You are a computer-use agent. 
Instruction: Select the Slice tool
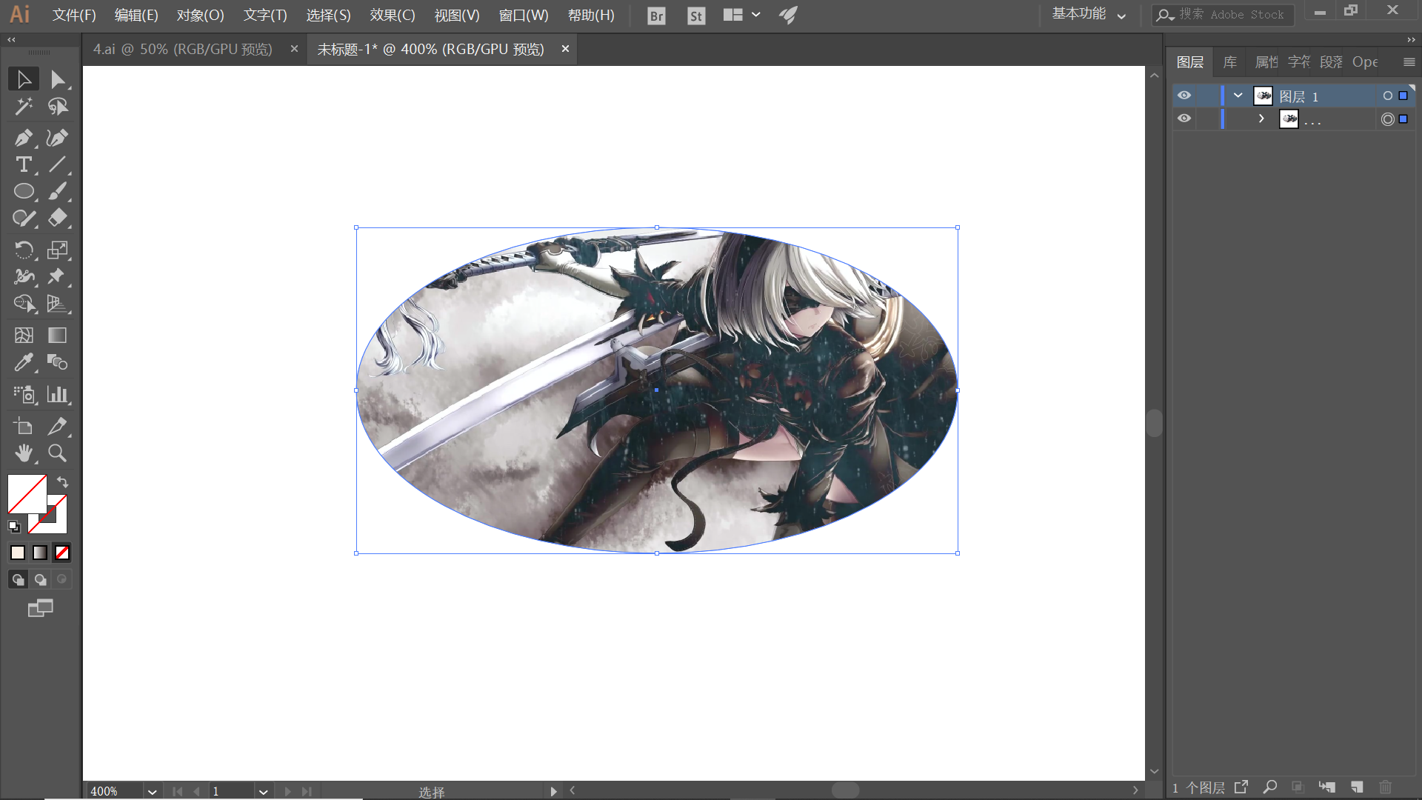point(58,426)
